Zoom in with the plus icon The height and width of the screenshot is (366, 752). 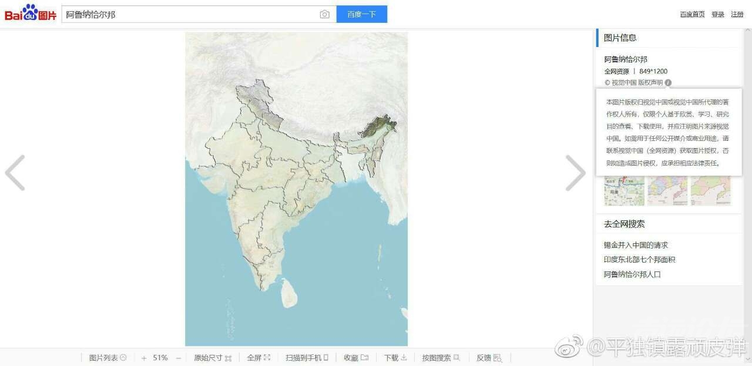144,358
